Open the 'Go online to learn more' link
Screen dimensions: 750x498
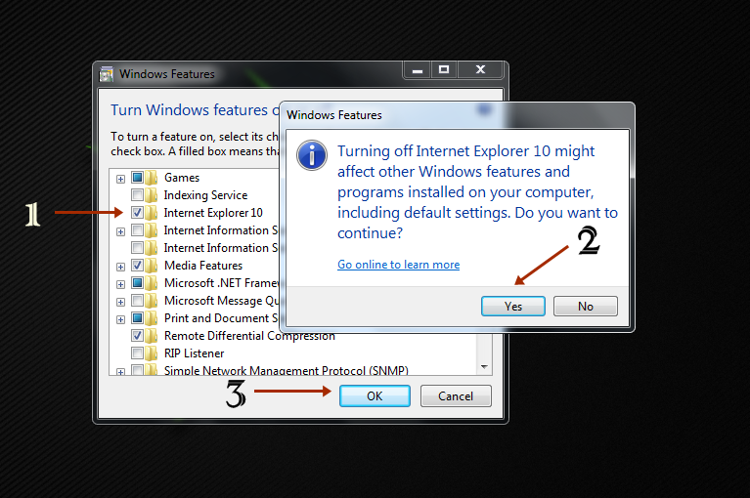click(x=398, y=265)
